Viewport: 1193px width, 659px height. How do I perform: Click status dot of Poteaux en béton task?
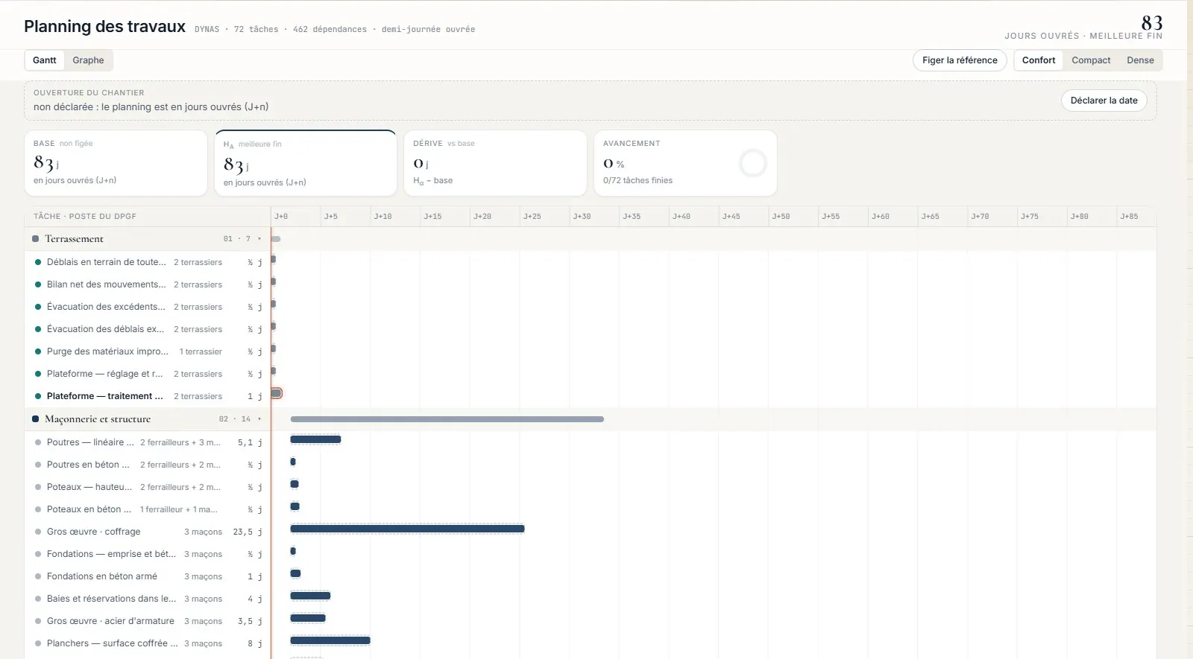click(x=38, y=509)
